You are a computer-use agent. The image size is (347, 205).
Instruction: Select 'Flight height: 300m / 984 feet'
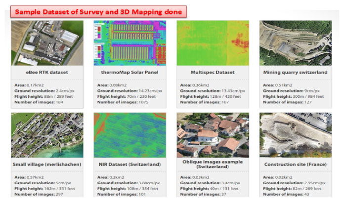294,96
